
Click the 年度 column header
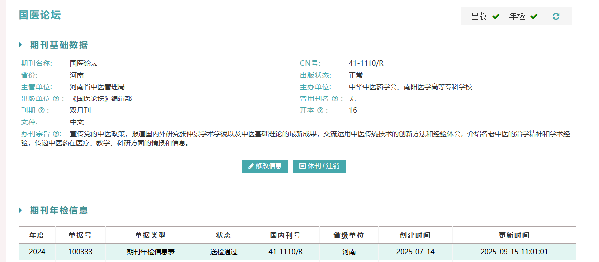click(x=37, y=235)
